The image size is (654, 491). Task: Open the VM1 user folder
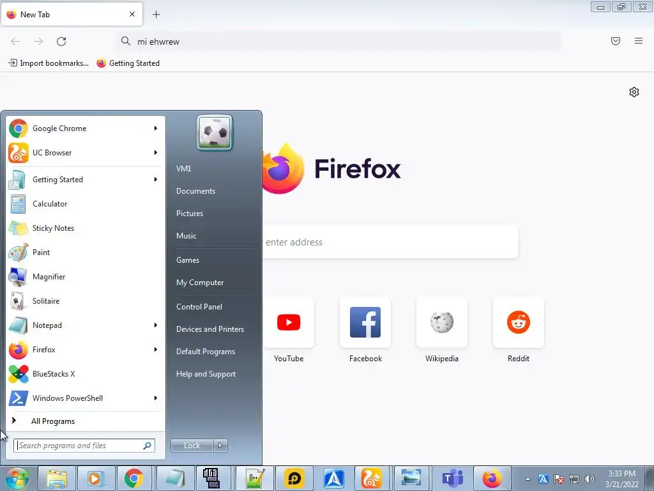pyautogui.click(x=183, y=169)
